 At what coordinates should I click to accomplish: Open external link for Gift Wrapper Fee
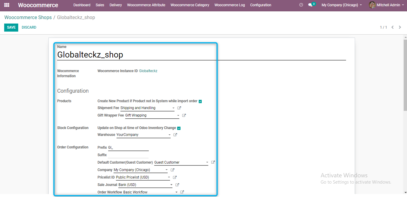pos(184,115)
